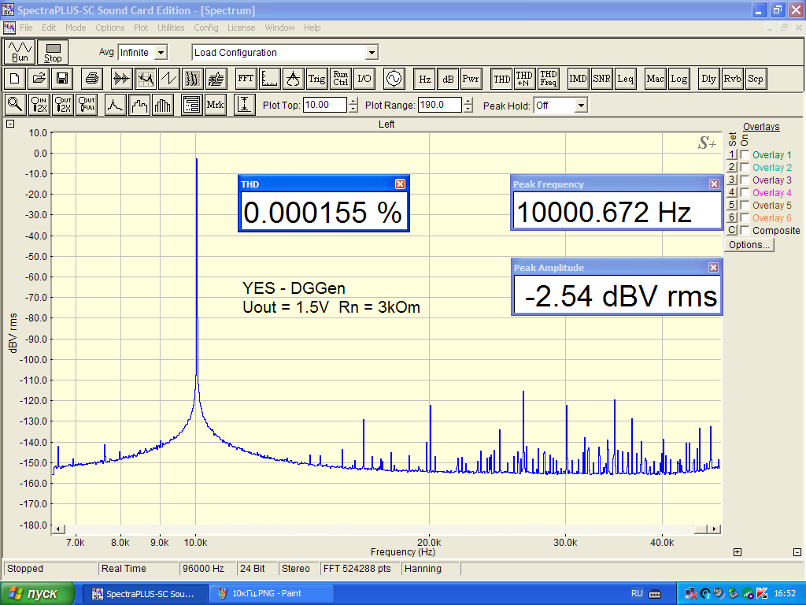Click the RU language indicator in taskbar
This screenshot has width=806, height=605.
(637, 594)
